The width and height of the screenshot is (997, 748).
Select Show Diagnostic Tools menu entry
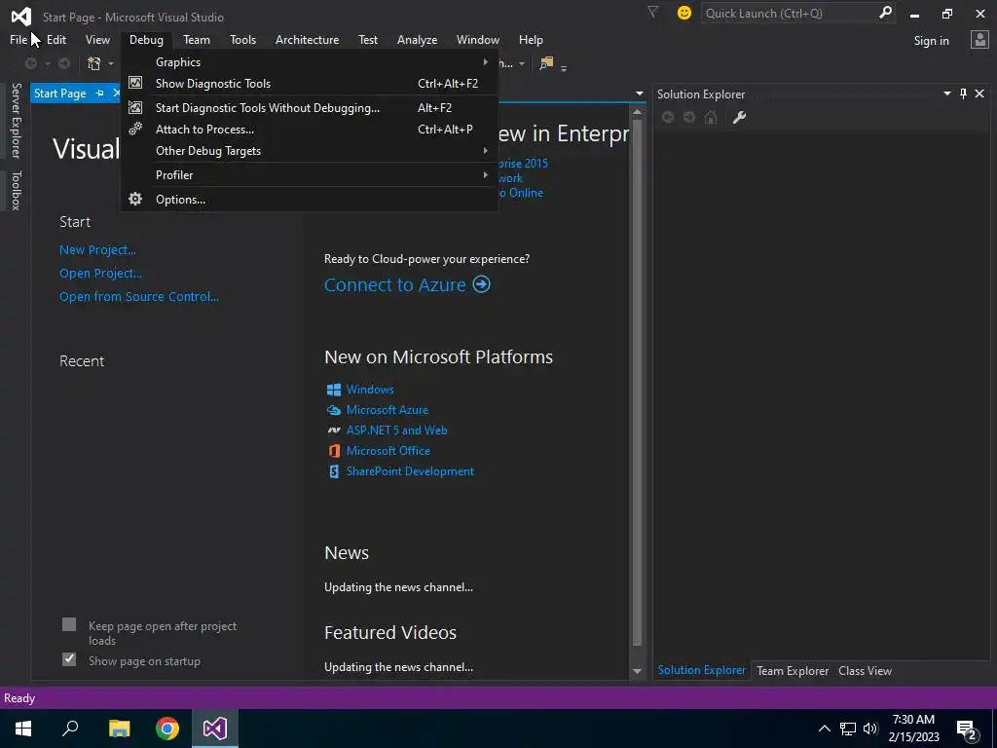tap(309, 84)
